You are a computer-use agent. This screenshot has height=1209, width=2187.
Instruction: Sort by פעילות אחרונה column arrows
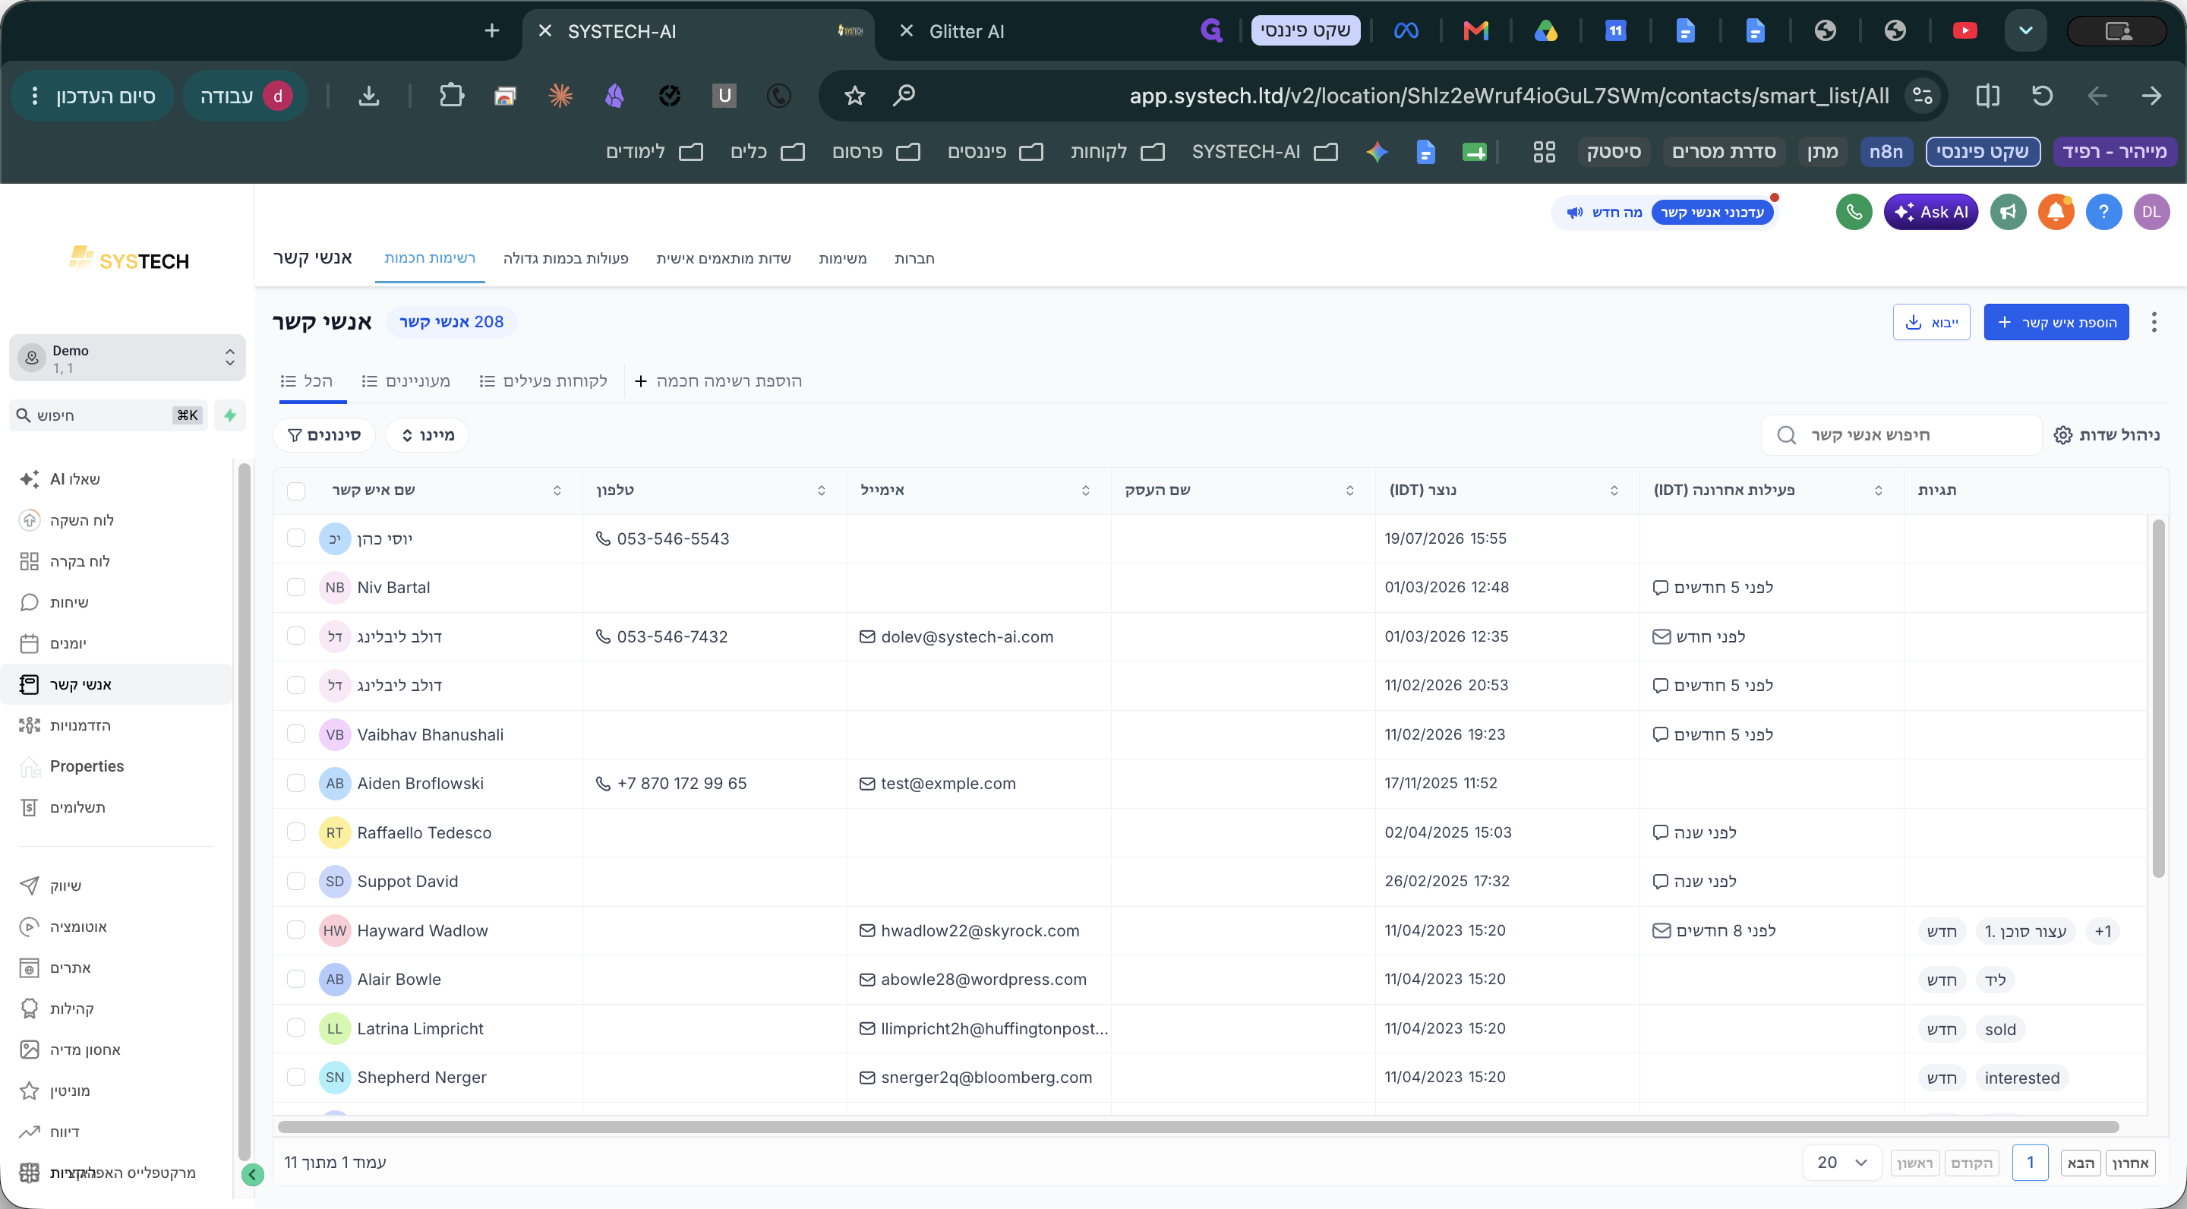click(x=1878, y=491)
